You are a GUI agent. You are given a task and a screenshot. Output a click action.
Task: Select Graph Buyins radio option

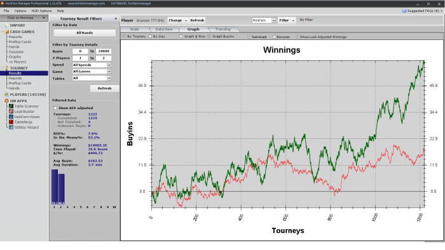pyautogui.click(x=209, y=36)
